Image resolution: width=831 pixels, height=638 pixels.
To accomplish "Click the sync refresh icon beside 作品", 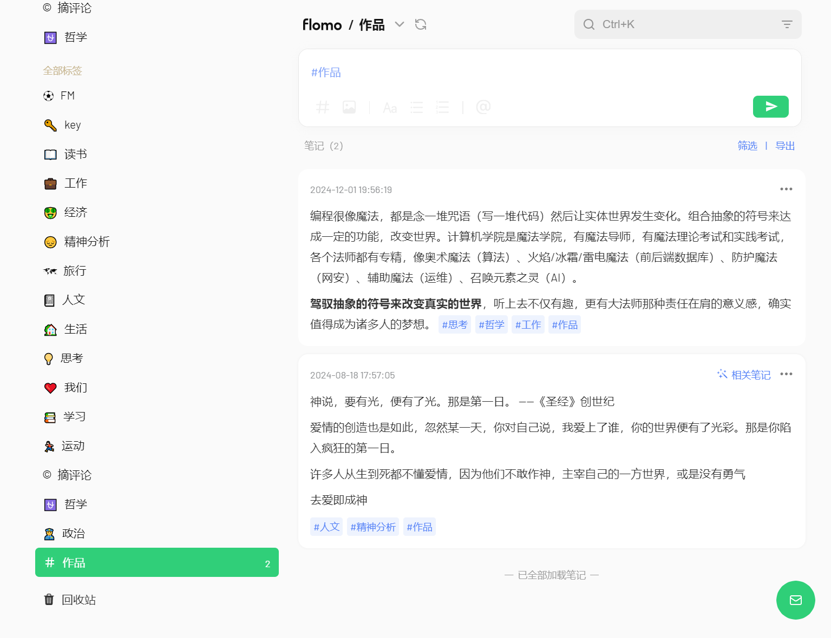I will [421, 24].
